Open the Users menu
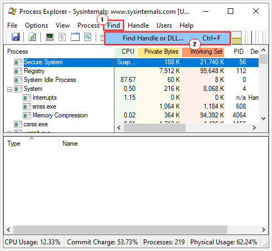272x251 pixels. (164, 25)
